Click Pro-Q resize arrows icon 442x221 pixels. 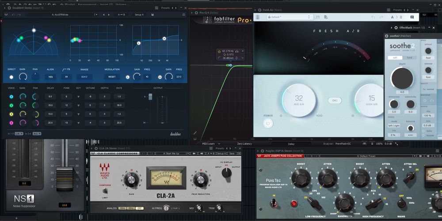[x=396, y=144]
